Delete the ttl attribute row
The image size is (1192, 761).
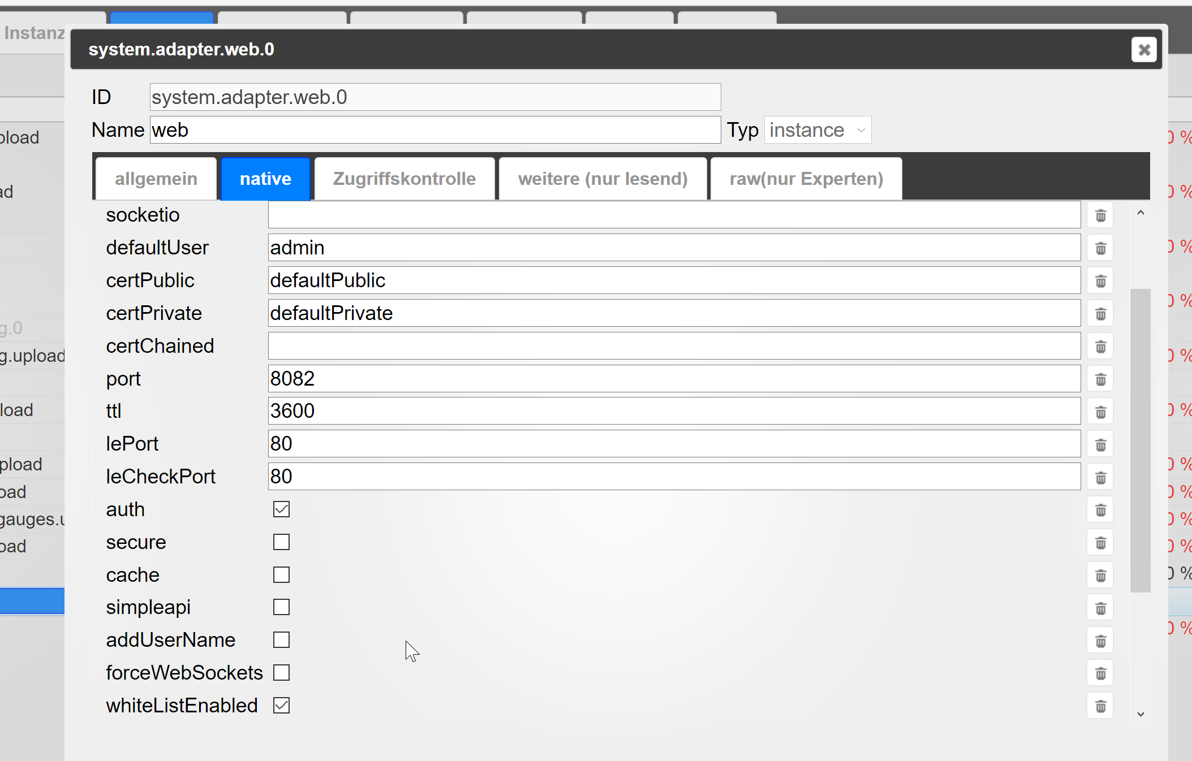click(x=1100, y=412)
